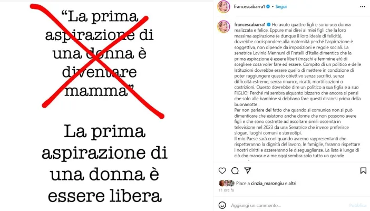Click the francescabarra1 profile picture in header
Viewport: 370px width, 211px height.
point(223,7)
